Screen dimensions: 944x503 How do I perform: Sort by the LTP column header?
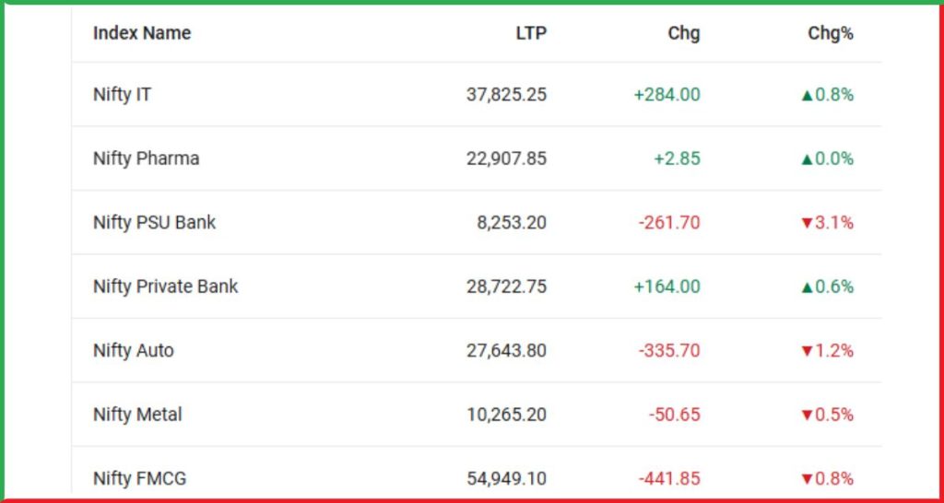(x=531, y=33)
